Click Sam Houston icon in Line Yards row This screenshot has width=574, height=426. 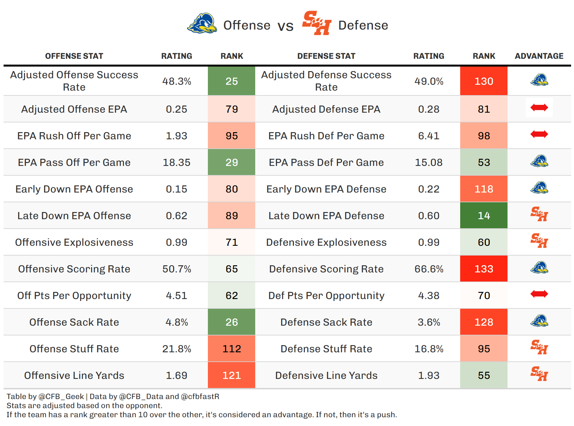[x=539, y=374]
